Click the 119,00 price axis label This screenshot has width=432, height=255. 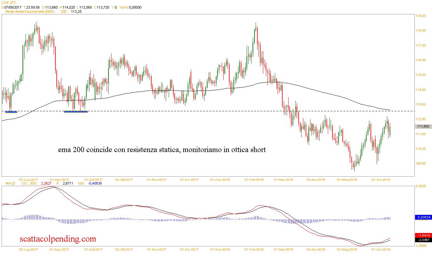421,16
